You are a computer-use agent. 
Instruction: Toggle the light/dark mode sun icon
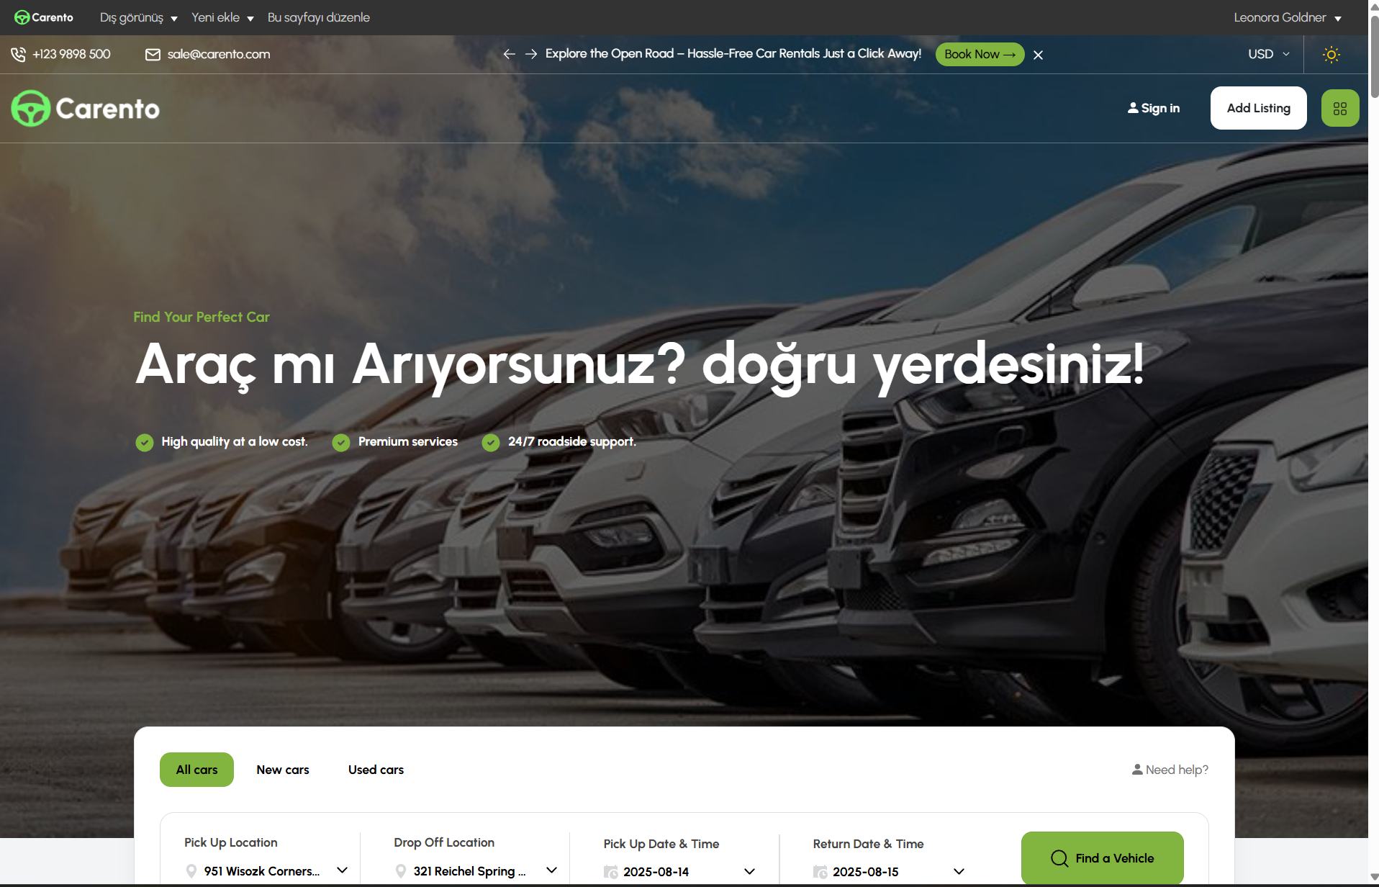pos(1331,55)
